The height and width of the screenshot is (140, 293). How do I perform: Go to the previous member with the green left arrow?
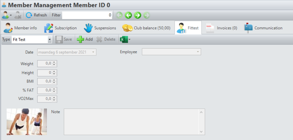pyautogui.click(x=128, y=15)
